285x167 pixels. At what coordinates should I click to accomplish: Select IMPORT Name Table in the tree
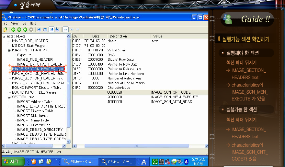(33, 120)
